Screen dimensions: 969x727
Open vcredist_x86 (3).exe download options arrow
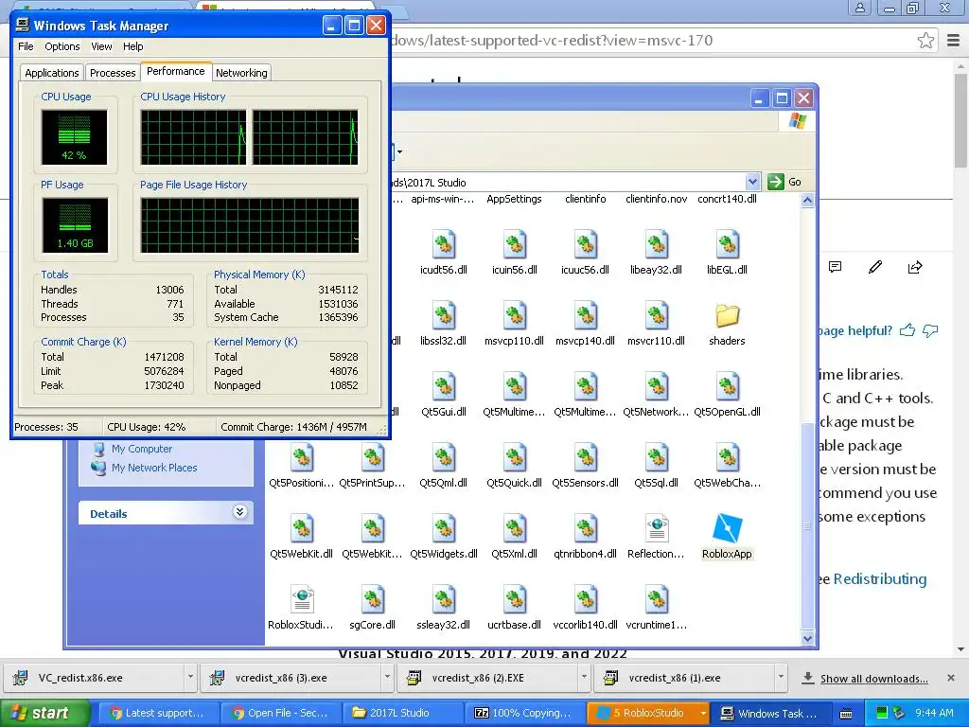(387, 677)
